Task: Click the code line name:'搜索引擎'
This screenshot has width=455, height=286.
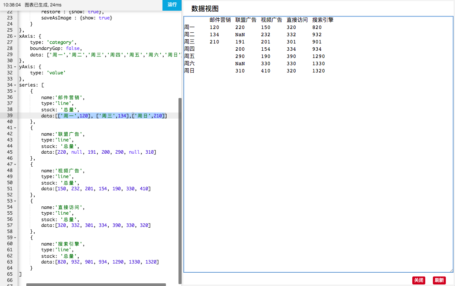Action: coord(63,244)
